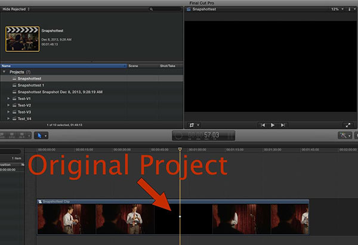Image resolution: width=358 pixels, height=245 pixels.
Task: Select the Snapshottest project thumbnail in the browser
Action: point(23,39)
